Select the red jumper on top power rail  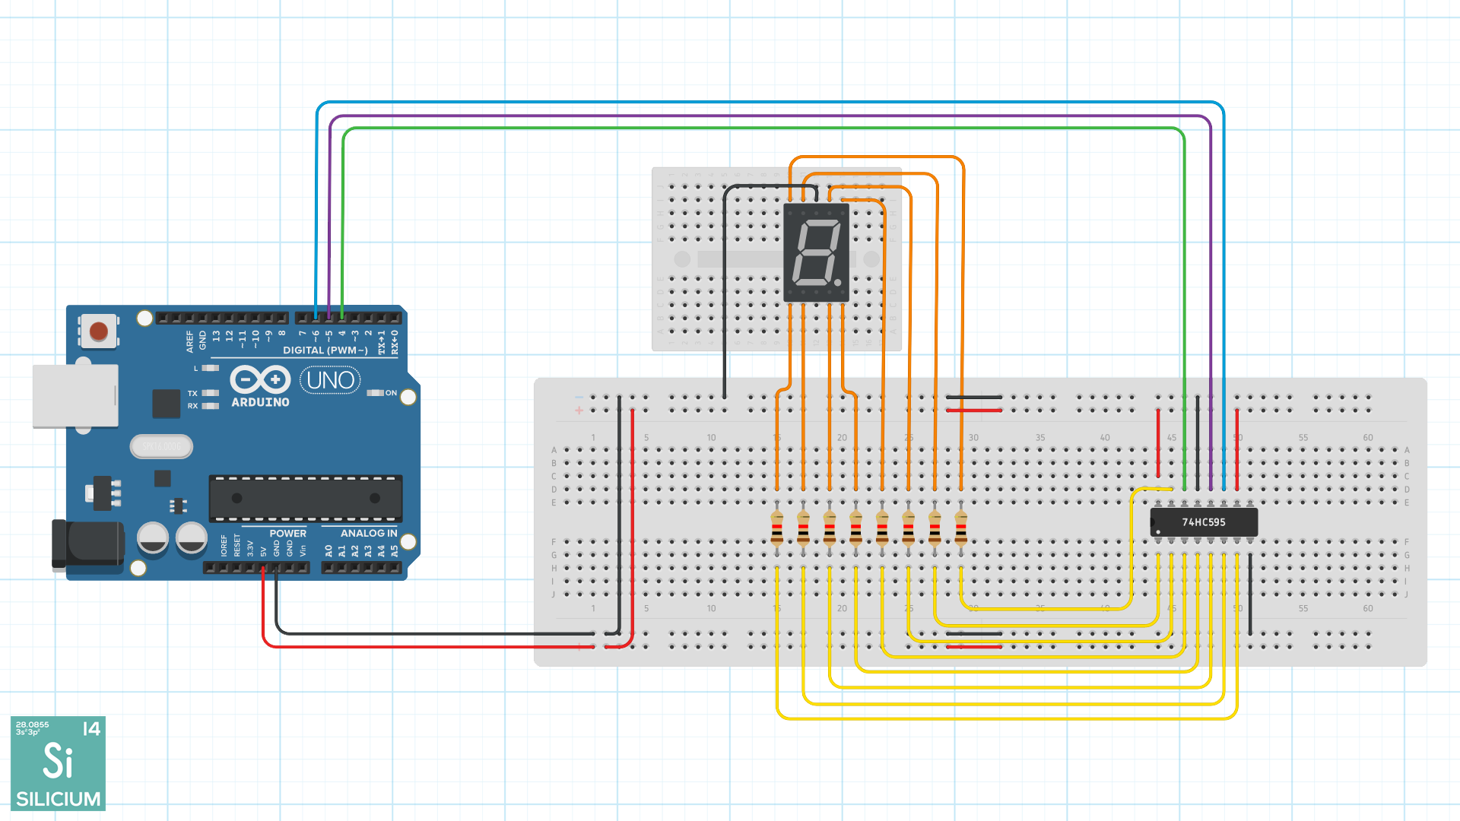click(x=974, y=410)
